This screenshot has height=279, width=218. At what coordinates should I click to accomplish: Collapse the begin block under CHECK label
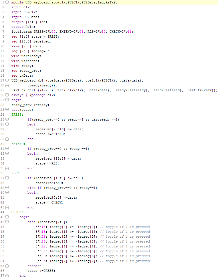tap(7, 217)
